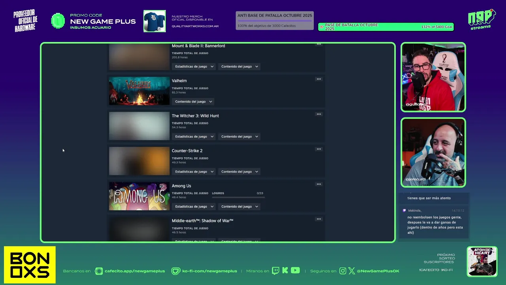Open the three-dot menu for Middle-earth: Shadow of War
506x285 pixels.
pos(319,219)
